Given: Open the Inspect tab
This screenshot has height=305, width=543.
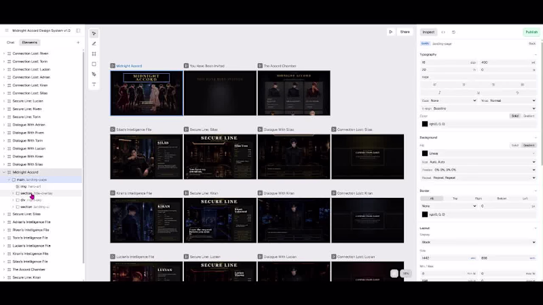Looking at the screenshot, I should click(428, 32).
